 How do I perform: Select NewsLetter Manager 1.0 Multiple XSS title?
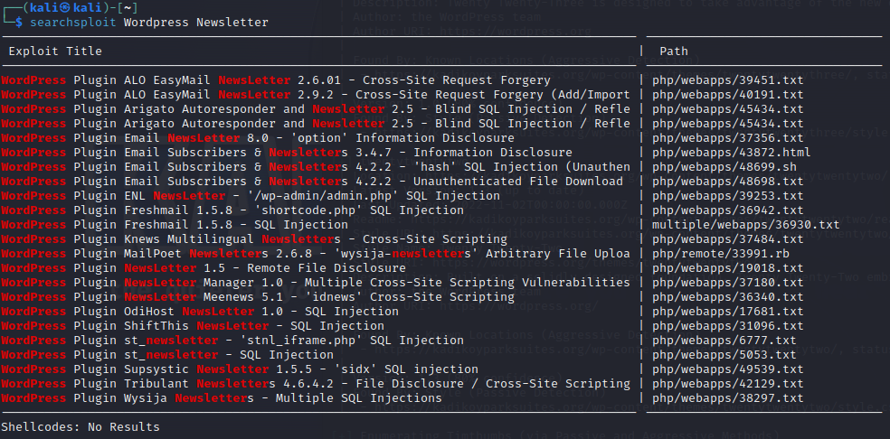click(x=316, y=283)
